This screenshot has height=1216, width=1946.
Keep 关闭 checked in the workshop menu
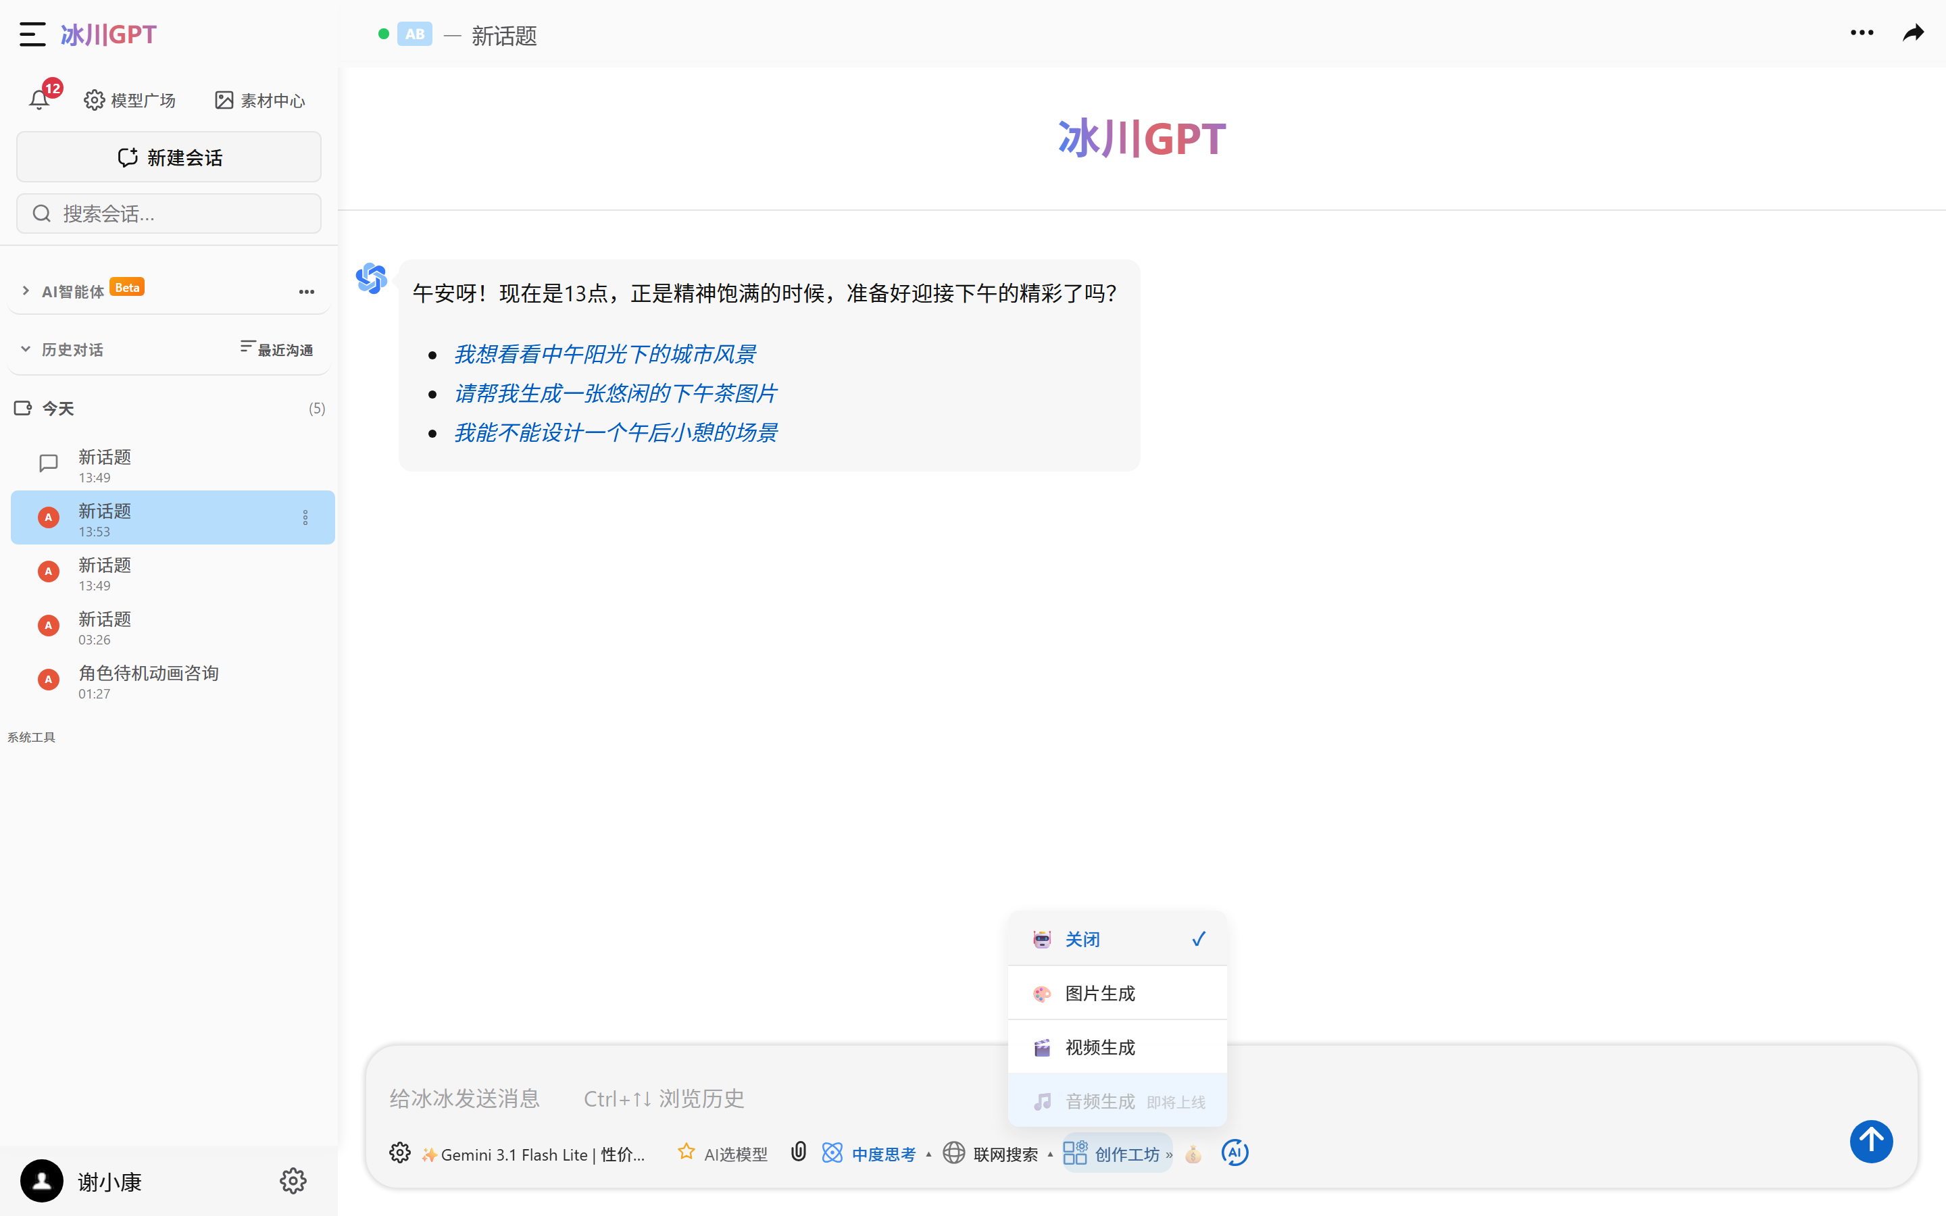tap(1082, 938)
